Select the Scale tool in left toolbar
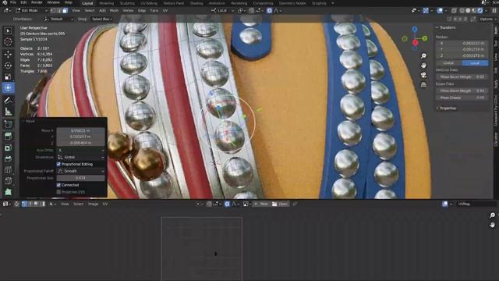This screenshot has width=499, height=281. [x=8, y=76]
